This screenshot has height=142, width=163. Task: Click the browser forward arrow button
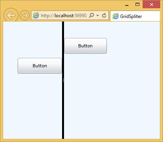[x=25, y=15]
